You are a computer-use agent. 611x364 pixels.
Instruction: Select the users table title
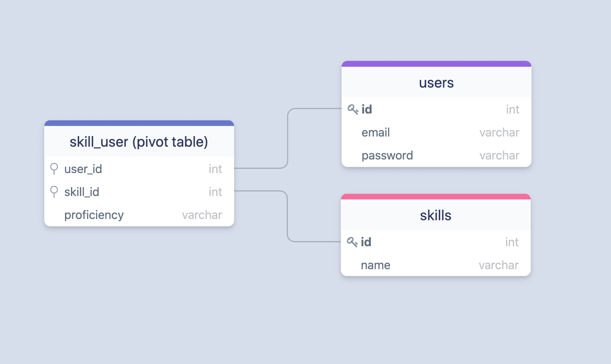[x=436, y=83]
